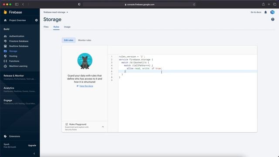Open the user account avatar
Screen dimensions: 279x157
(272, 12)
